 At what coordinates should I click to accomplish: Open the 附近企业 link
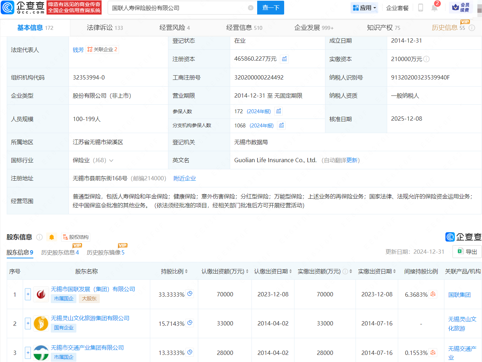[185, 179]
